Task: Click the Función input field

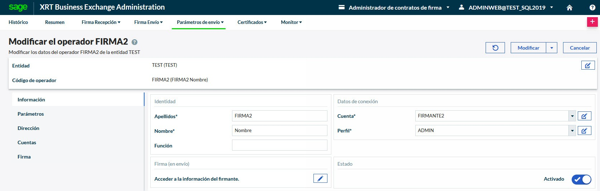Action: pos(279,145)
